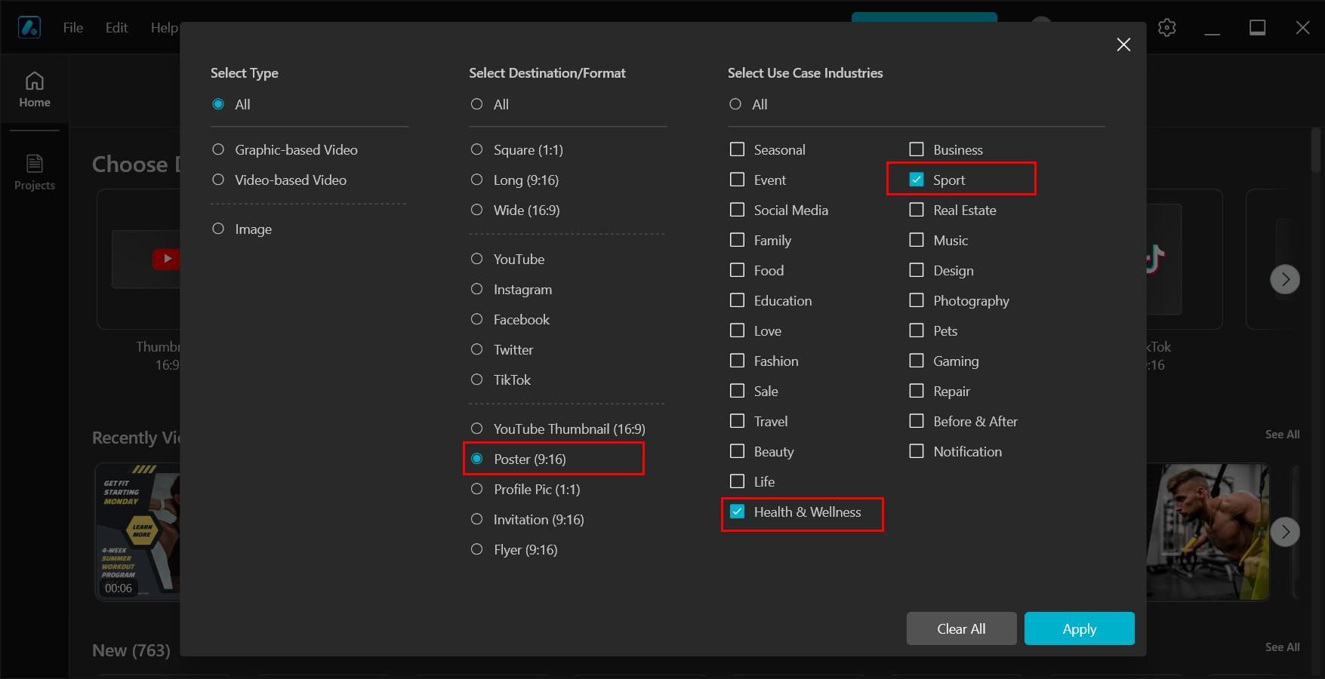Expand next recently viewed templates arrow
This screenshot has width=1325, height=679.
[x=1285, y=532]
